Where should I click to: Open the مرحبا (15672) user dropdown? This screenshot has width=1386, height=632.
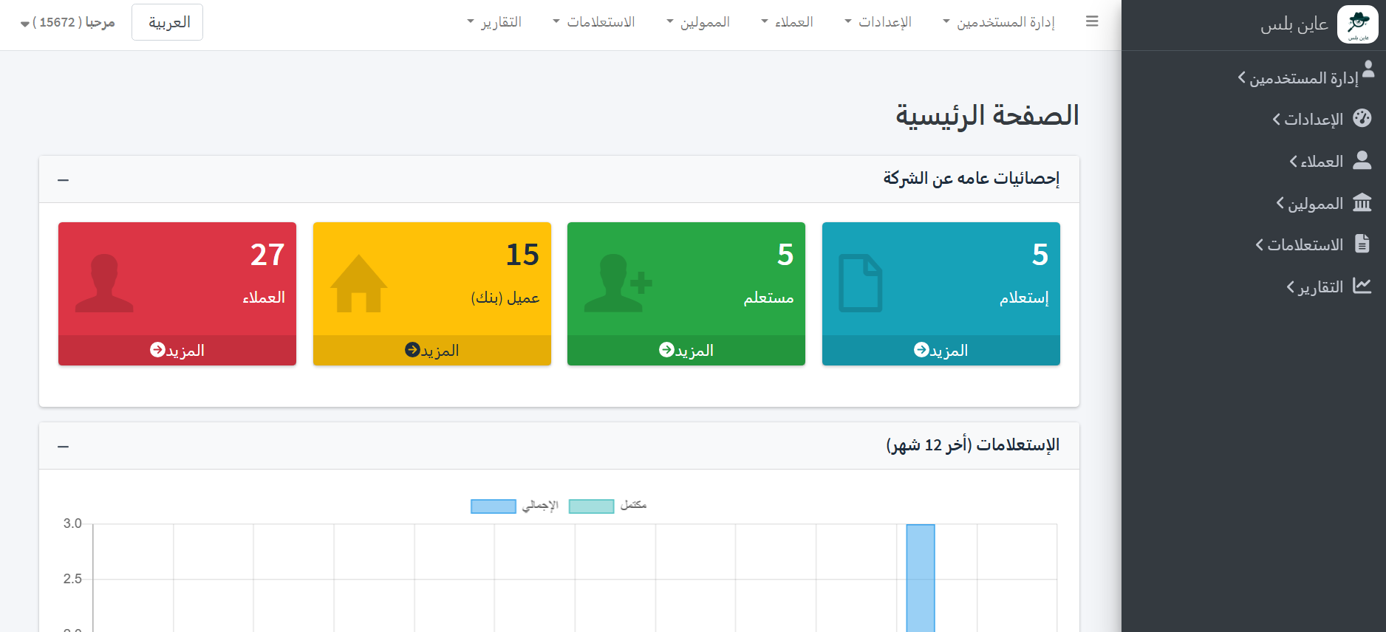click(68, 23)
